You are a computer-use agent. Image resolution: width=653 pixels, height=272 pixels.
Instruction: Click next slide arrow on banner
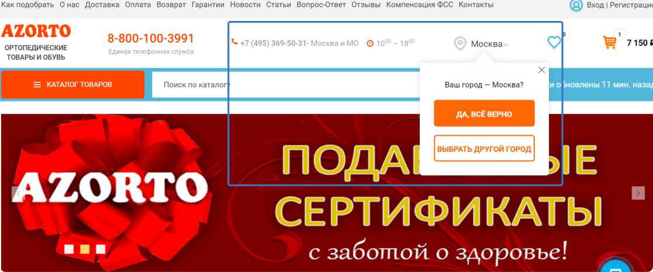[638, 193]
